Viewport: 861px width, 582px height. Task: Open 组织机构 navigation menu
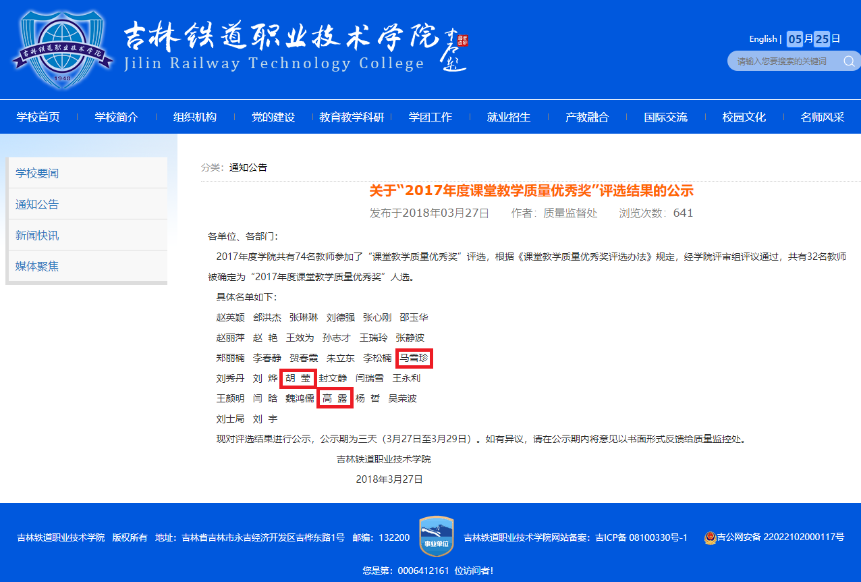(x=195, y=117)
